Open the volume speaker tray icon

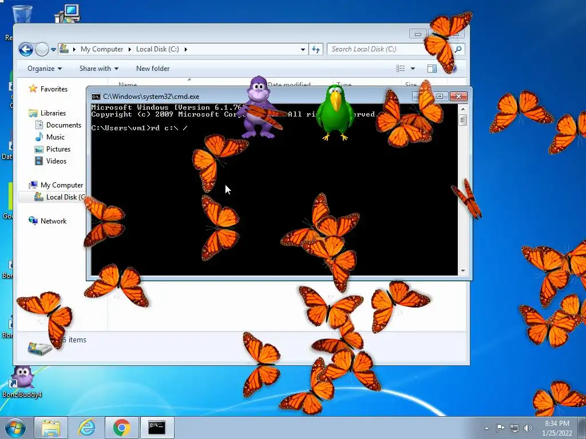(528, 428)
